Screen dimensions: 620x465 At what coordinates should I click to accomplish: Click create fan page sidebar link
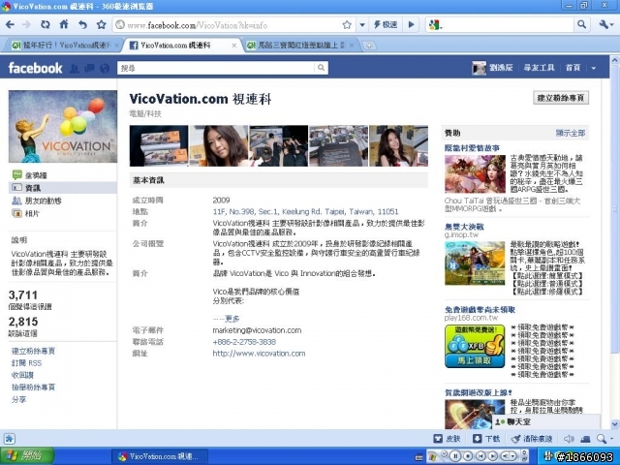(33, 351)
